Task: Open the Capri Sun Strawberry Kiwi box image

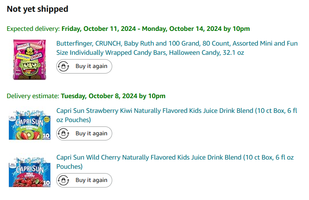Action: (29, 124)
